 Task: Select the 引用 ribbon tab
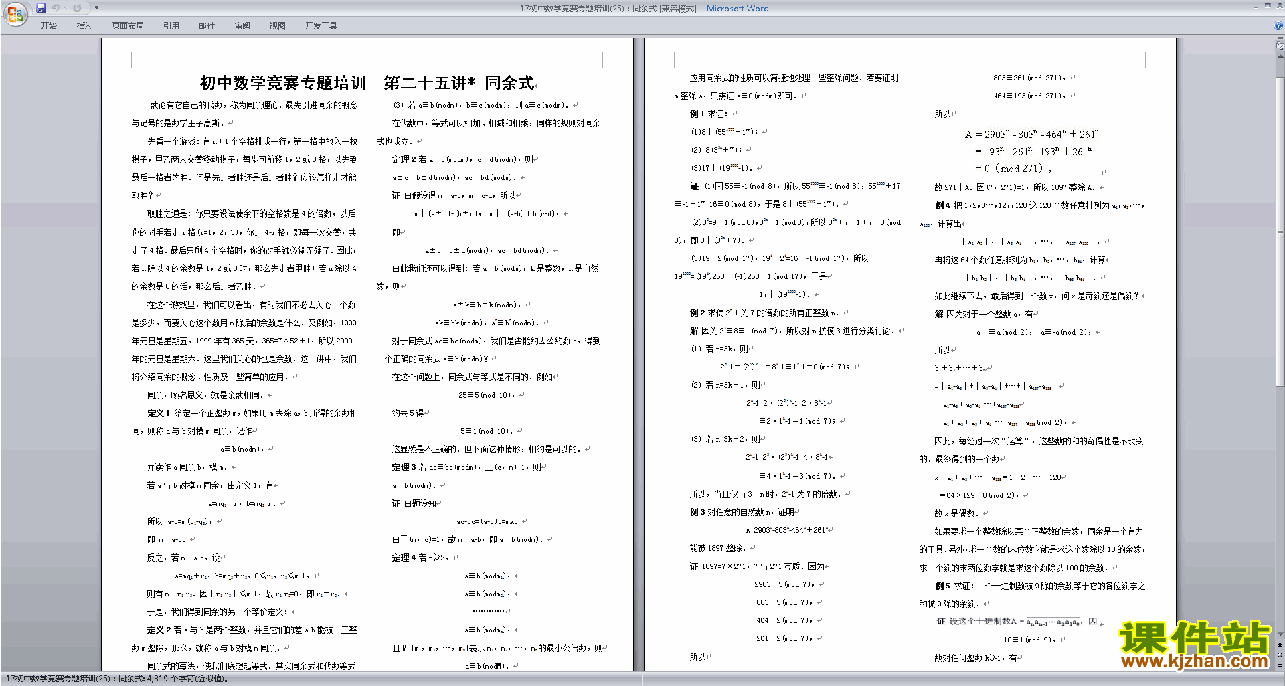[171, 26]
